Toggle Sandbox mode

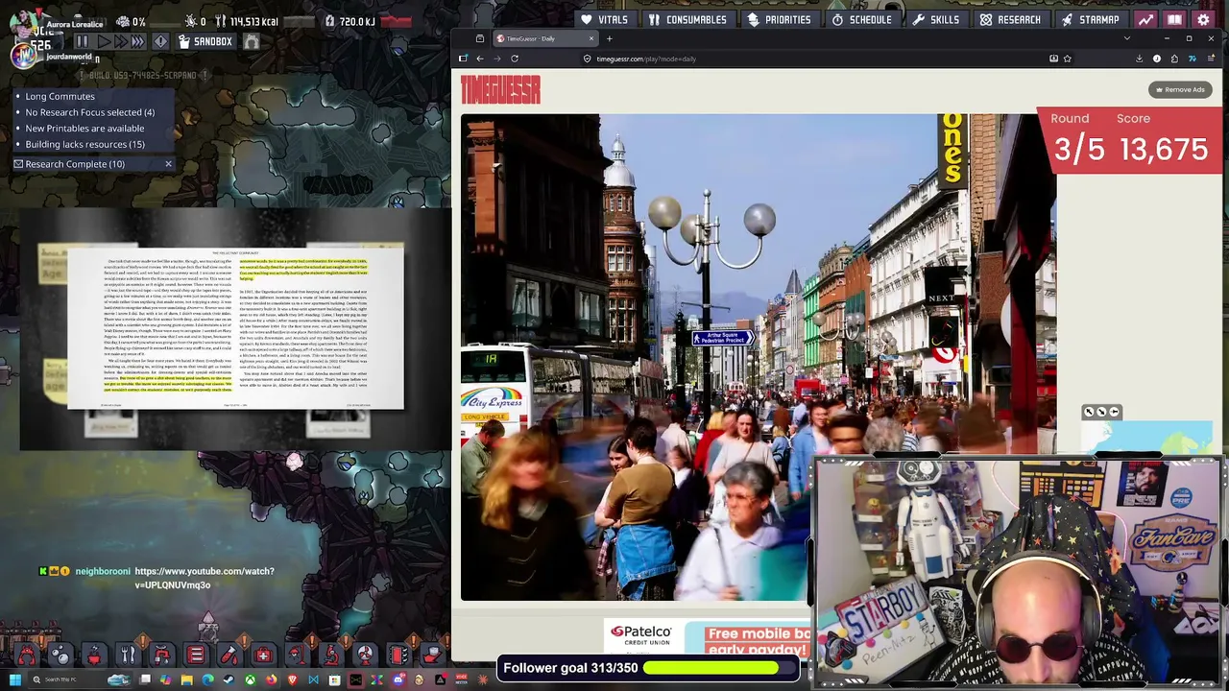[206, 41]
